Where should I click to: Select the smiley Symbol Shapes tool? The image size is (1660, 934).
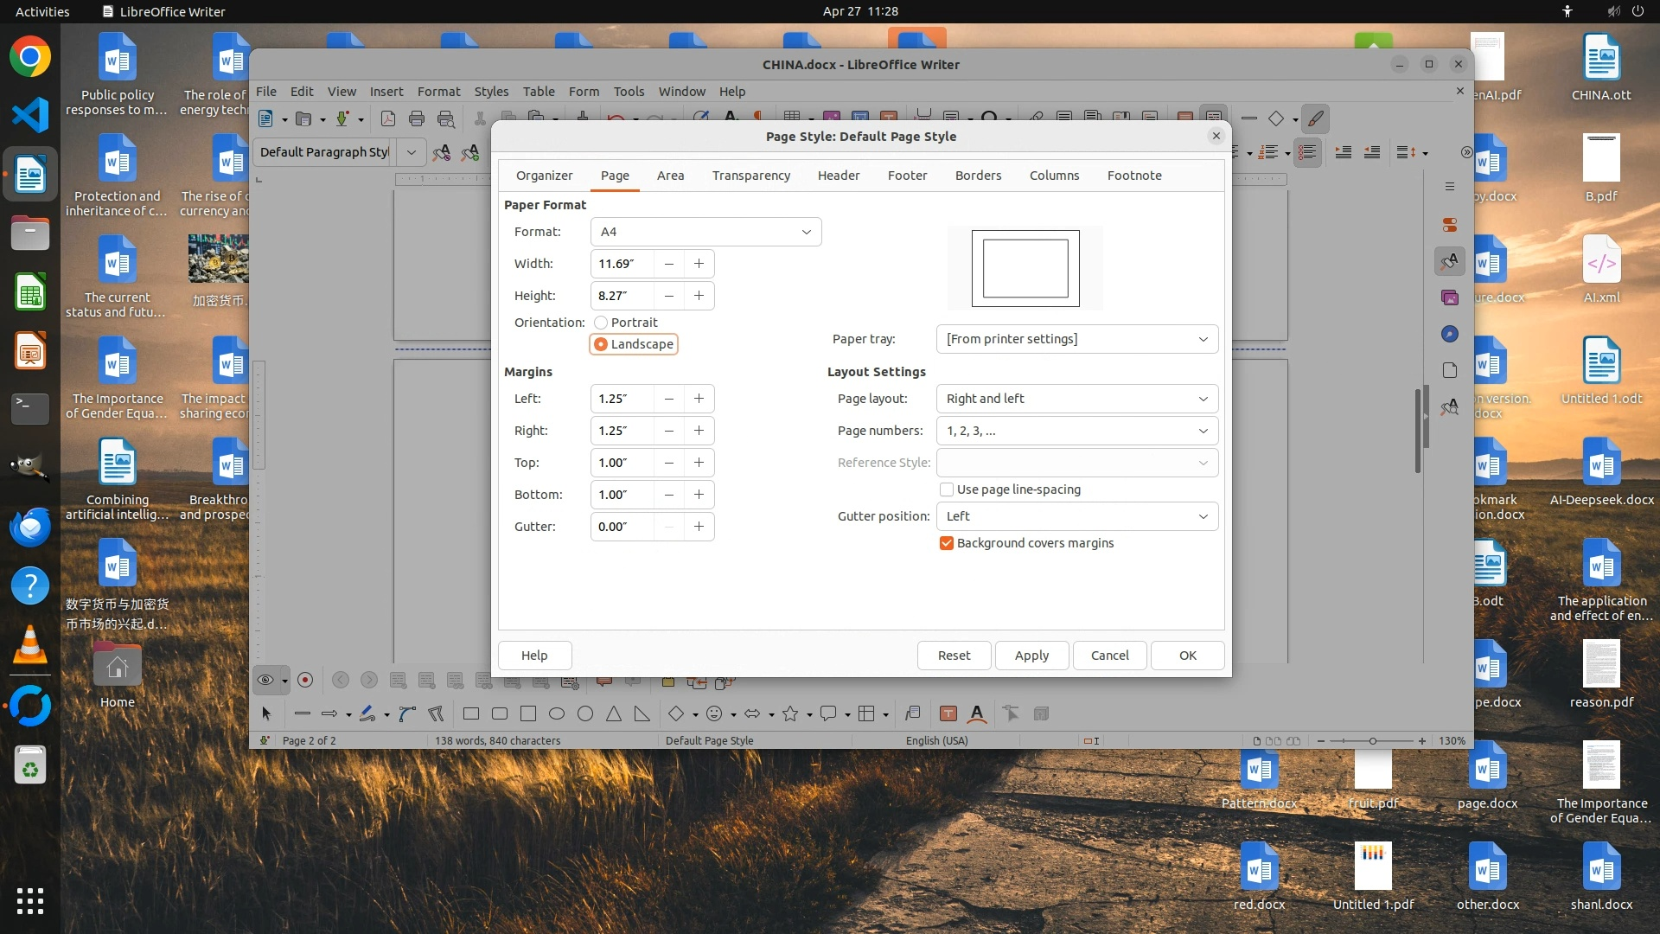714,714
